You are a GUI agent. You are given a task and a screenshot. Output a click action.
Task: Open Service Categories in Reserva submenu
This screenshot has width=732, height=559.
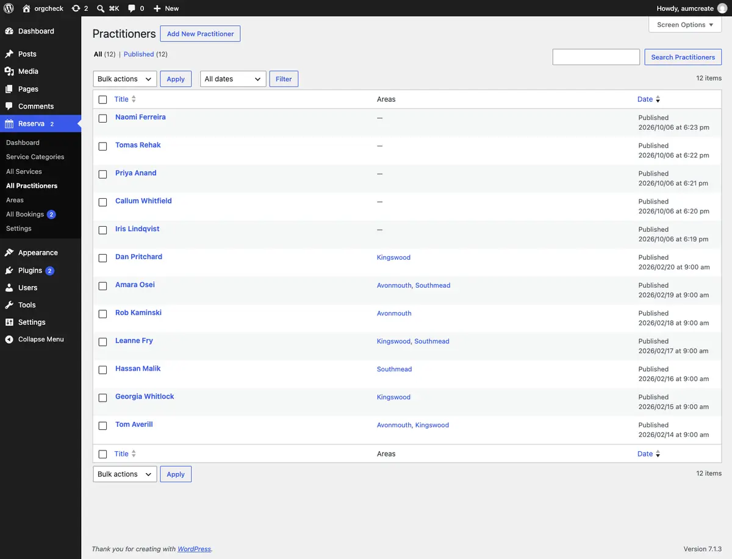(x=35, y=157)
